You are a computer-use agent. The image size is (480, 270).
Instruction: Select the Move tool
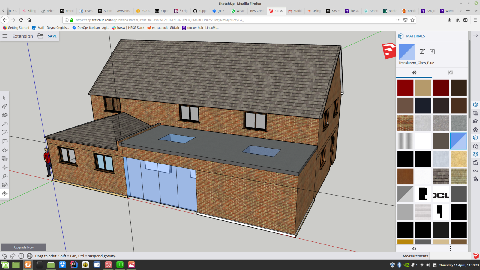[4, 167]
